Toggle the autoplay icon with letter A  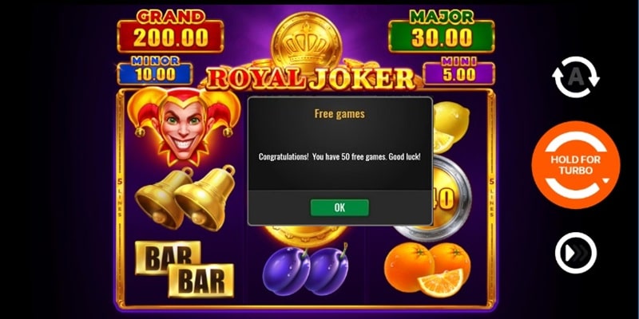coord(575,77)
